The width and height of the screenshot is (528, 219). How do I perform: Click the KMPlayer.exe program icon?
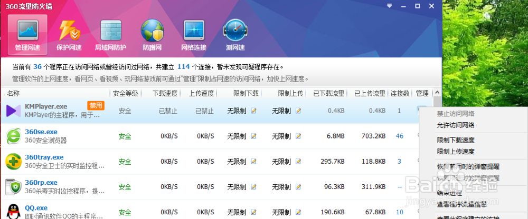pos(14,111)
